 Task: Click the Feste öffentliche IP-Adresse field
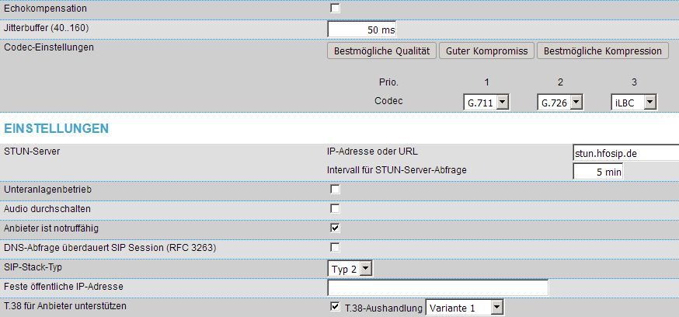click(438, 287)
